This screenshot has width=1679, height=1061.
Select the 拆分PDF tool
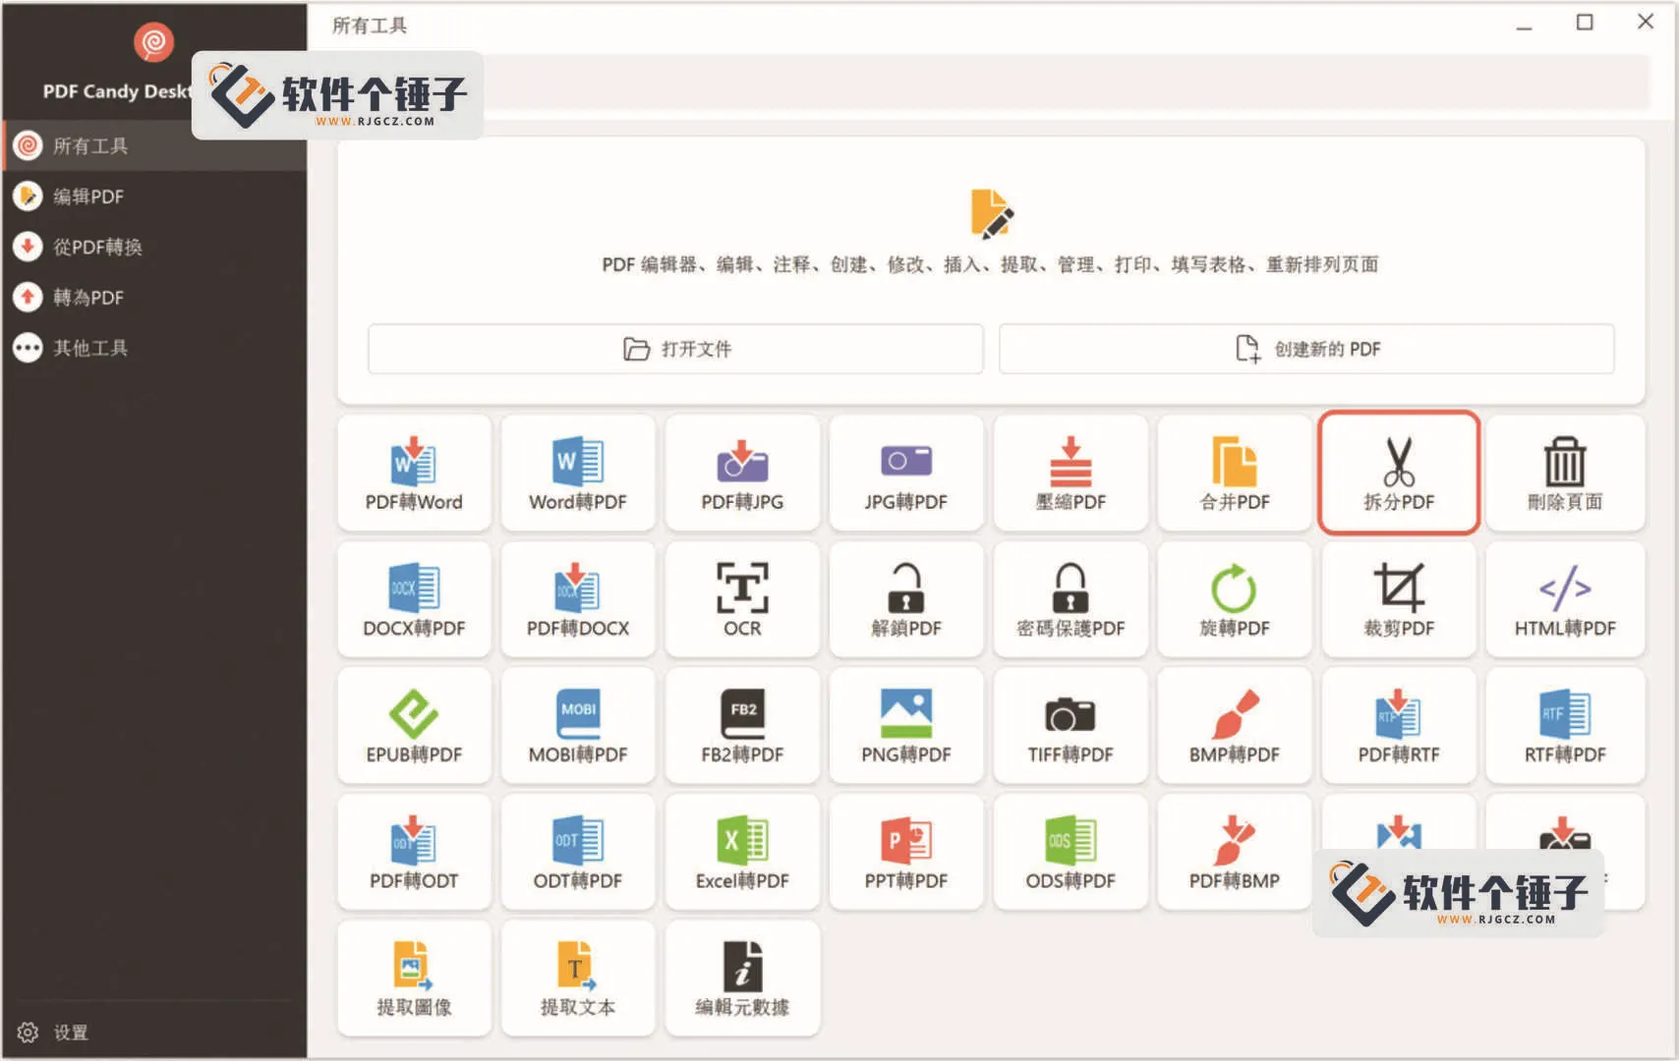click(x=1398, y=474)
